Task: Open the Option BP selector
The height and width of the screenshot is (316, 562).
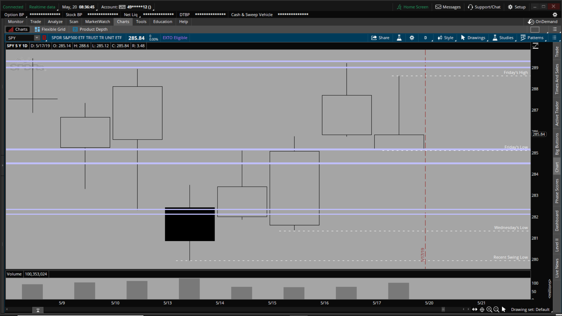Action: tap(14, 15)
